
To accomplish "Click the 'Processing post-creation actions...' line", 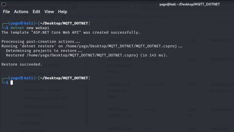I will [40, 42].
